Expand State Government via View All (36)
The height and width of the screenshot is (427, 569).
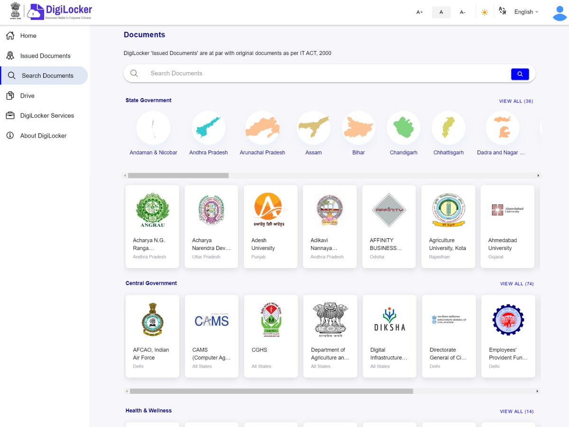(x=516, y=101)
